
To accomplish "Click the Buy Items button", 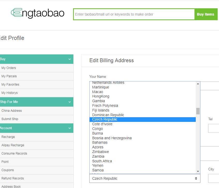I will coord(206,14).
